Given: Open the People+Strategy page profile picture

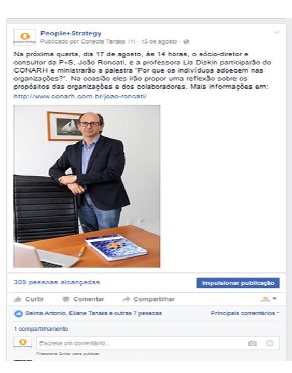Looking at the screenshot, I should coord(25,37).
